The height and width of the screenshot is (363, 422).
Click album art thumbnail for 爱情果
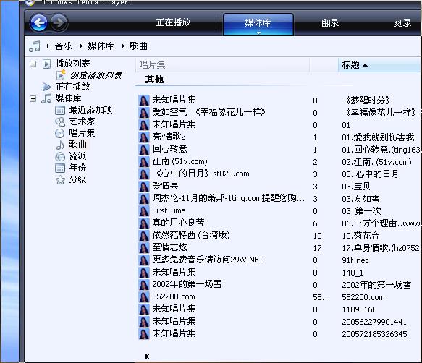click(144, 187)
